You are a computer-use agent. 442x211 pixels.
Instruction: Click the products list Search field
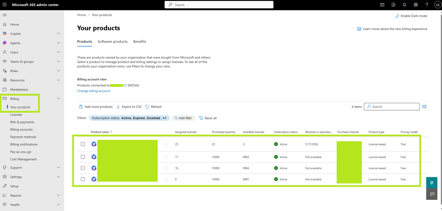pyautogui.click(x=392, y=107)
